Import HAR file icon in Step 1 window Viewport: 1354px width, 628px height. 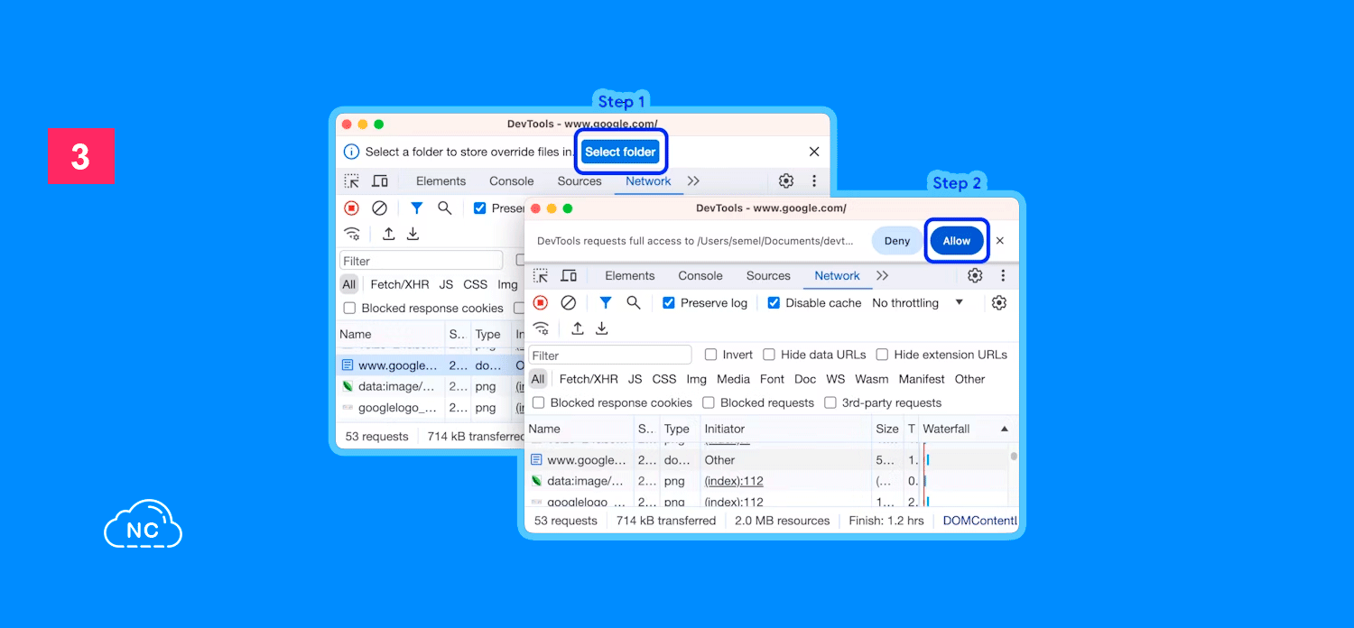pos(388,234)
